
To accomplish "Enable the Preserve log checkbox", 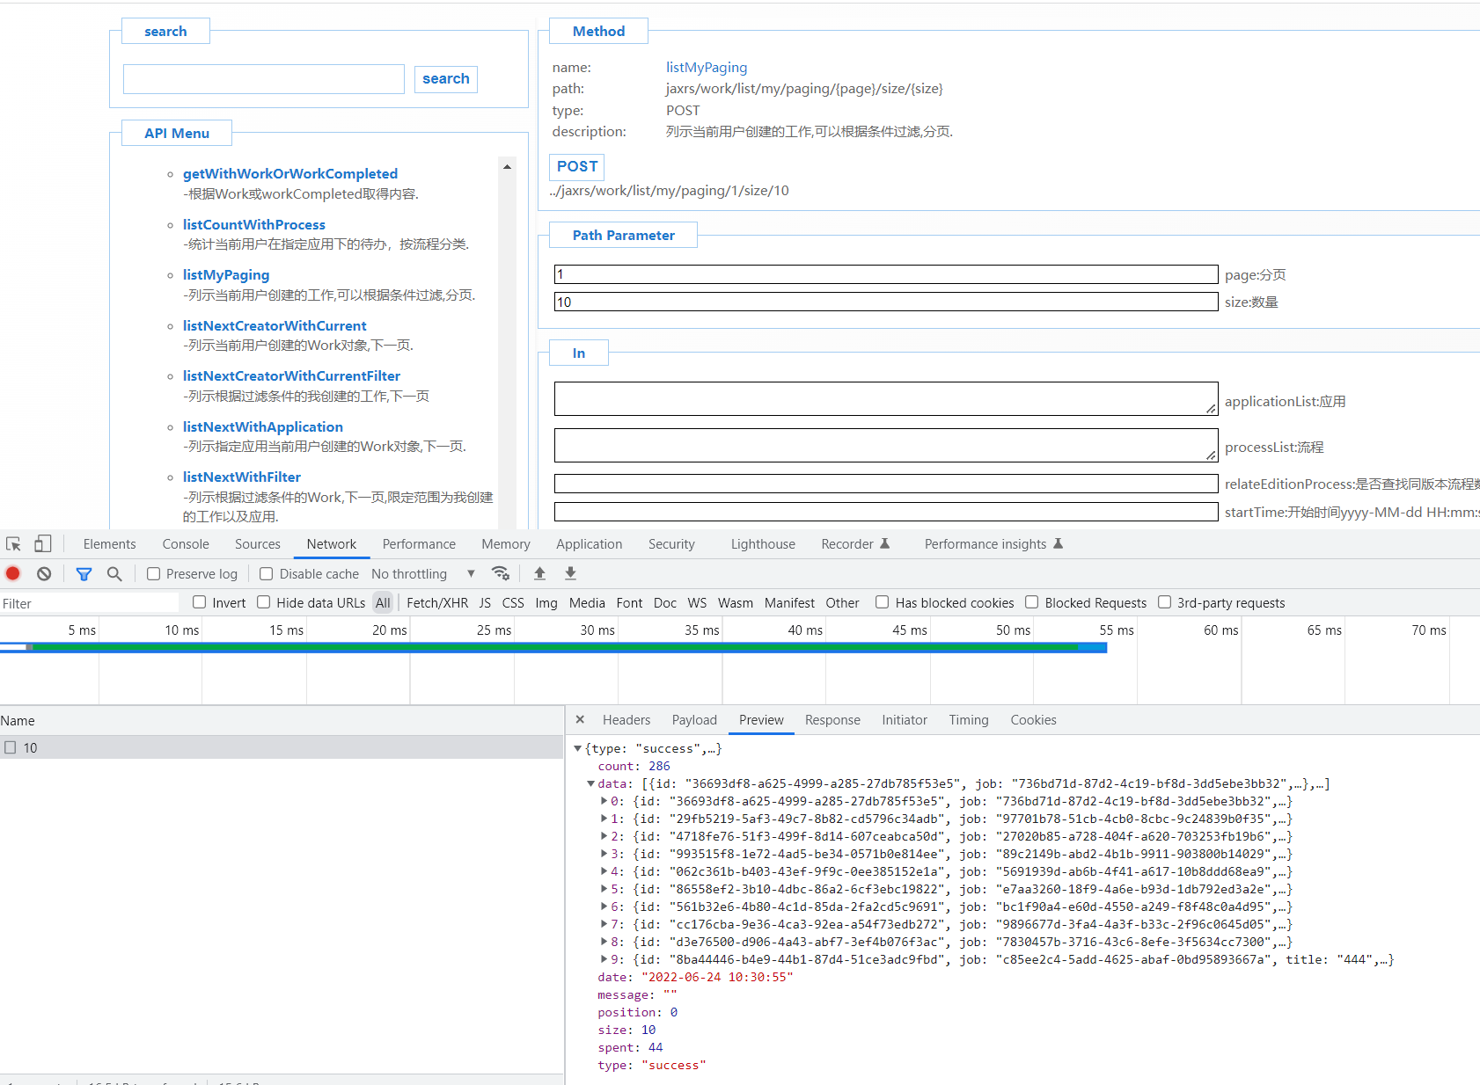I will pos(154,574).
